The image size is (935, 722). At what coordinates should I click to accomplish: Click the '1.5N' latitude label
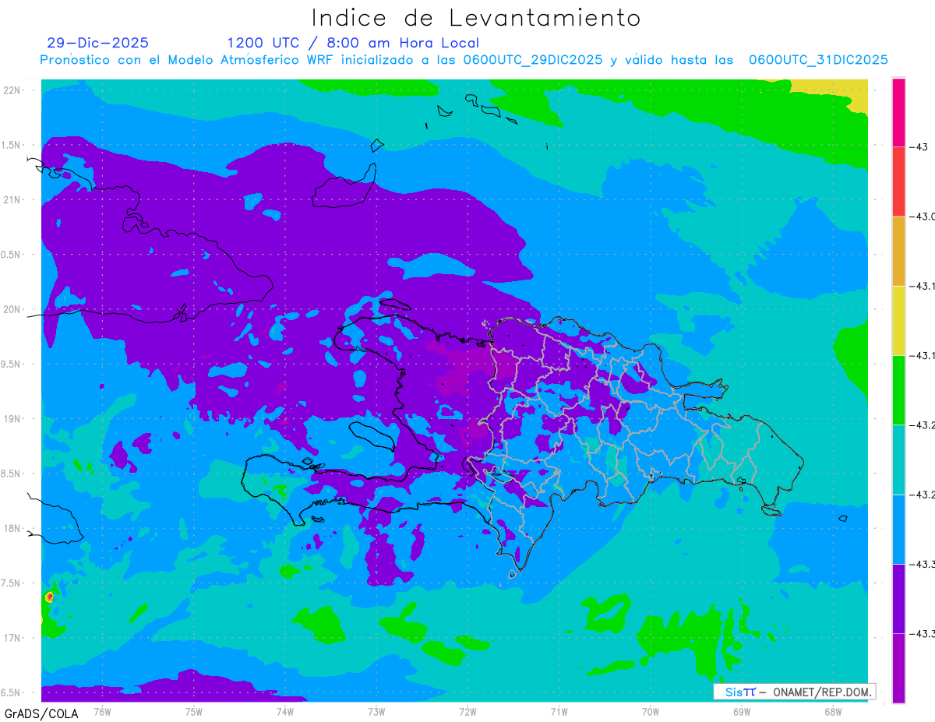tap(12, 145)
